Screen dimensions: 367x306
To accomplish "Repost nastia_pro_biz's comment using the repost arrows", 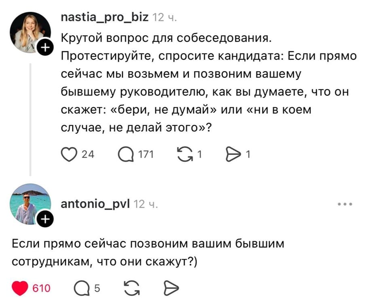I will pos(186,153).
